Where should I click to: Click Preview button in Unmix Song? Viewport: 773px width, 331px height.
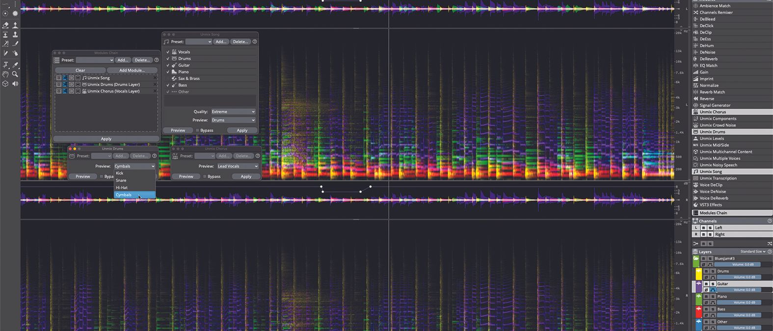(178, 130)
